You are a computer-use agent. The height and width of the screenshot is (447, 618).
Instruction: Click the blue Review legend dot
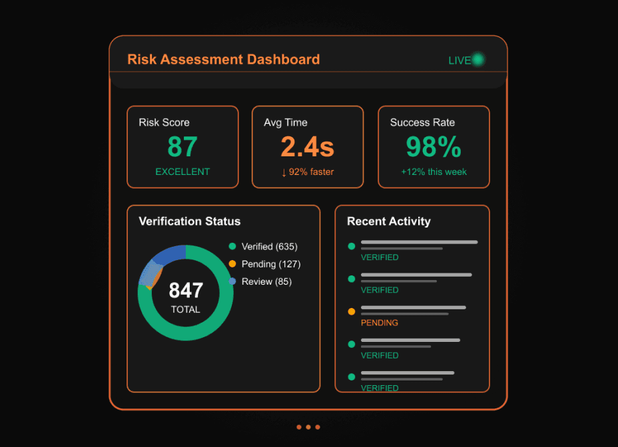[x=232, y=281]
